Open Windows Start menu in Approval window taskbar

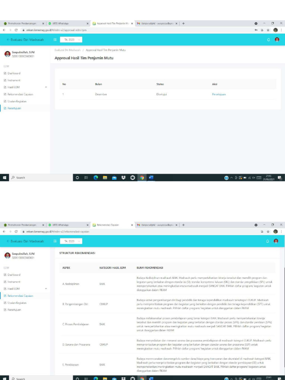4,177
